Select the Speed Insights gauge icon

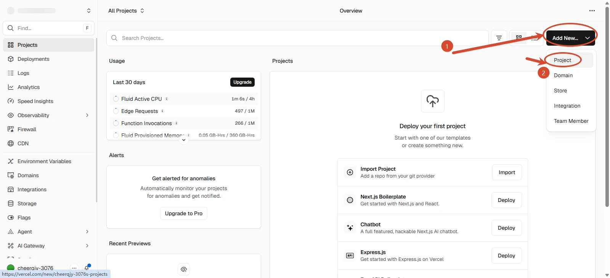(x=11, y=101)
